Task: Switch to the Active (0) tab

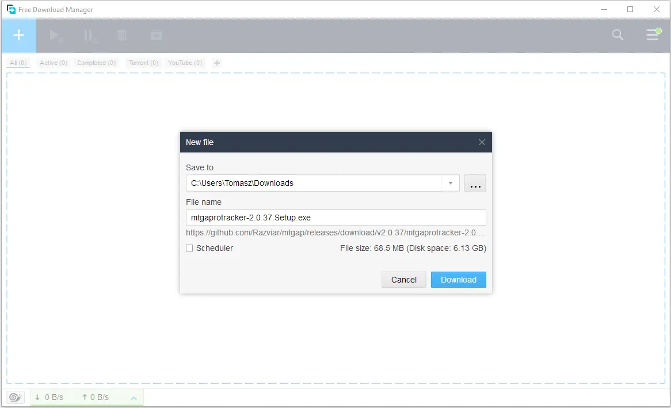Action: [54, 63]
